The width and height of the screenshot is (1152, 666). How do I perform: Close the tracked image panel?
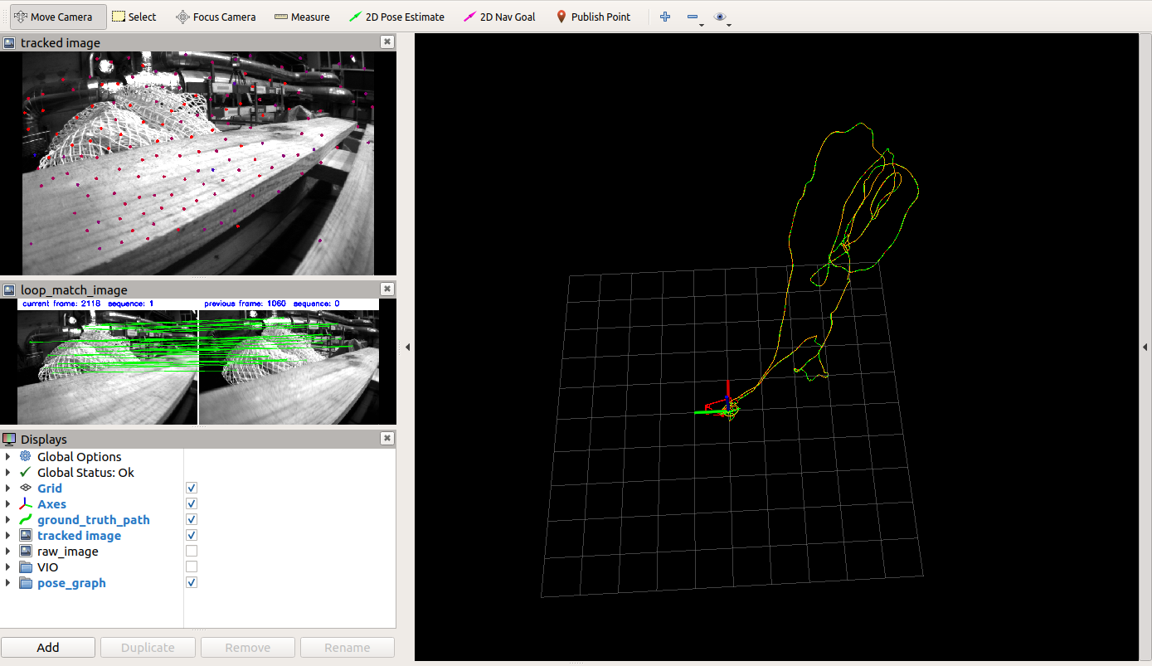pyautogui.click(x=387, y=42)
